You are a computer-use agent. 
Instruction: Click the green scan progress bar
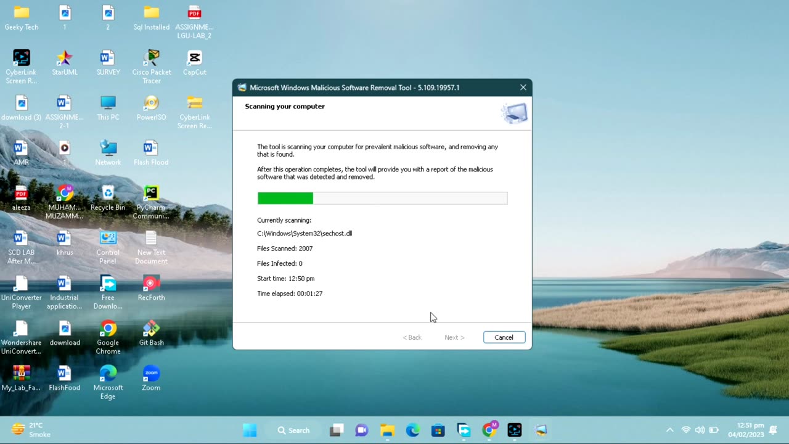(382, 198)
